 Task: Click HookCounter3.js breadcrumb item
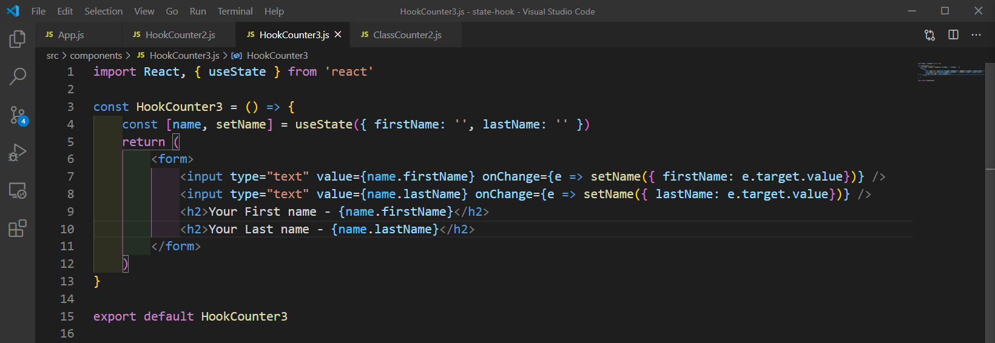click(184, 55)
